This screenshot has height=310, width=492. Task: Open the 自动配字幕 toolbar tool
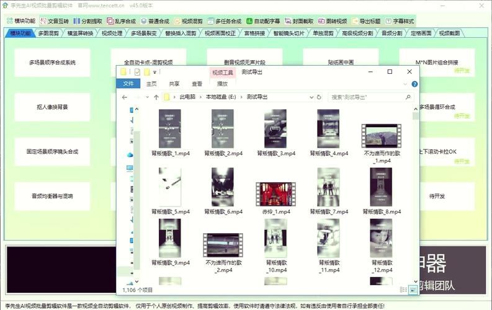tap(263, 21)
